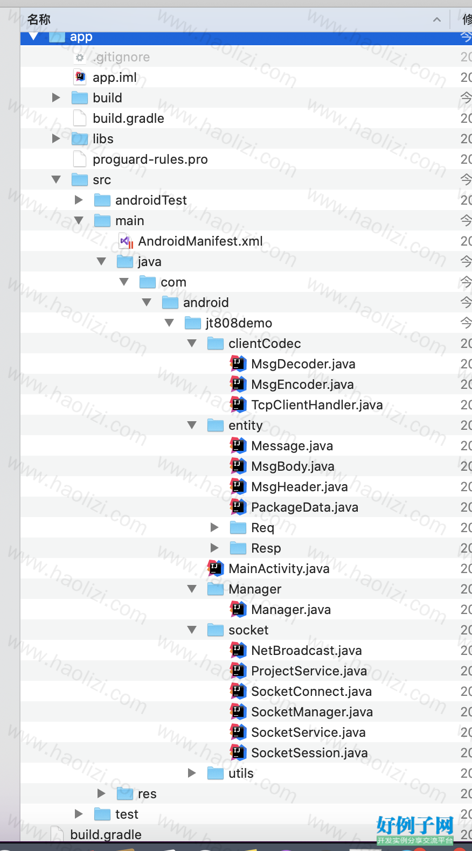
Task: Click the MsgBody.java file icon
Action: pos(238,466)
